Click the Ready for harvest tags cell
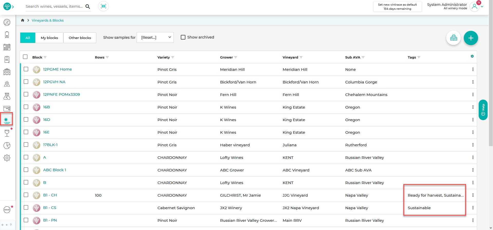The height and width of the screenshot is (230, 493). (435, 195)
